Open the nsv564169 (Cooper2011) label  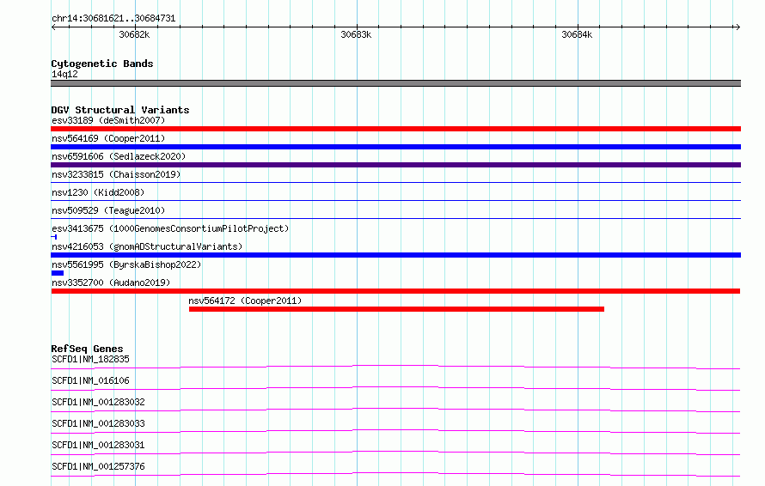coord(108,138)
